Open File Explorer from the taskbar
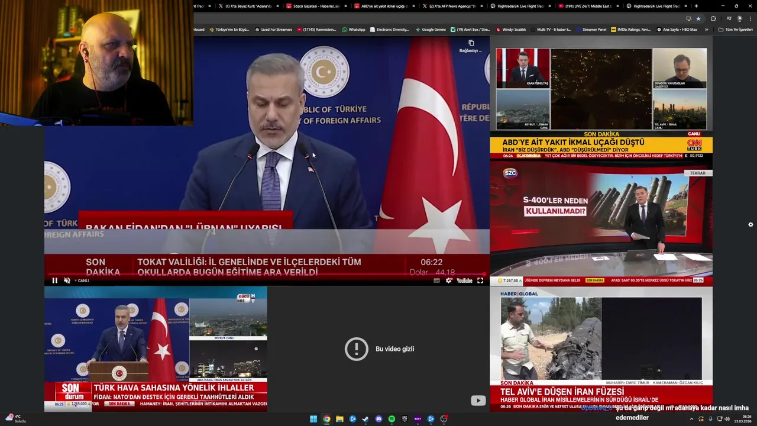The height and width of the screenshot is (426, 757). 339,419
